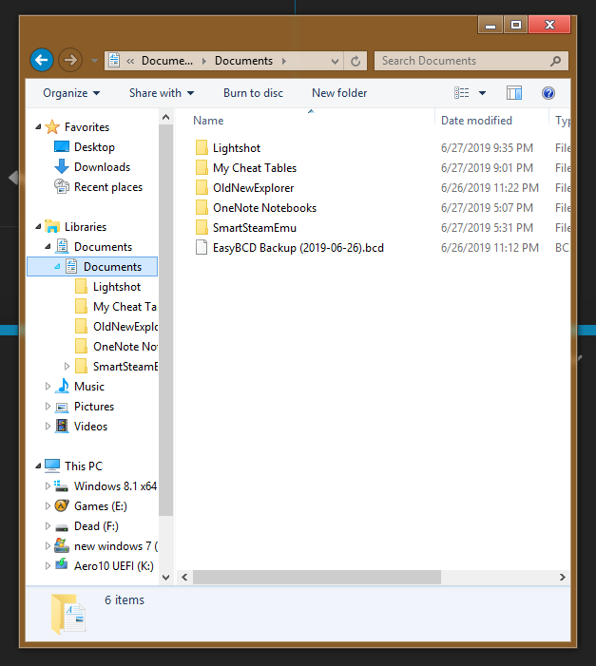
Task: Expand the SmartSteamEmu tree node
Action: [67, 366]
